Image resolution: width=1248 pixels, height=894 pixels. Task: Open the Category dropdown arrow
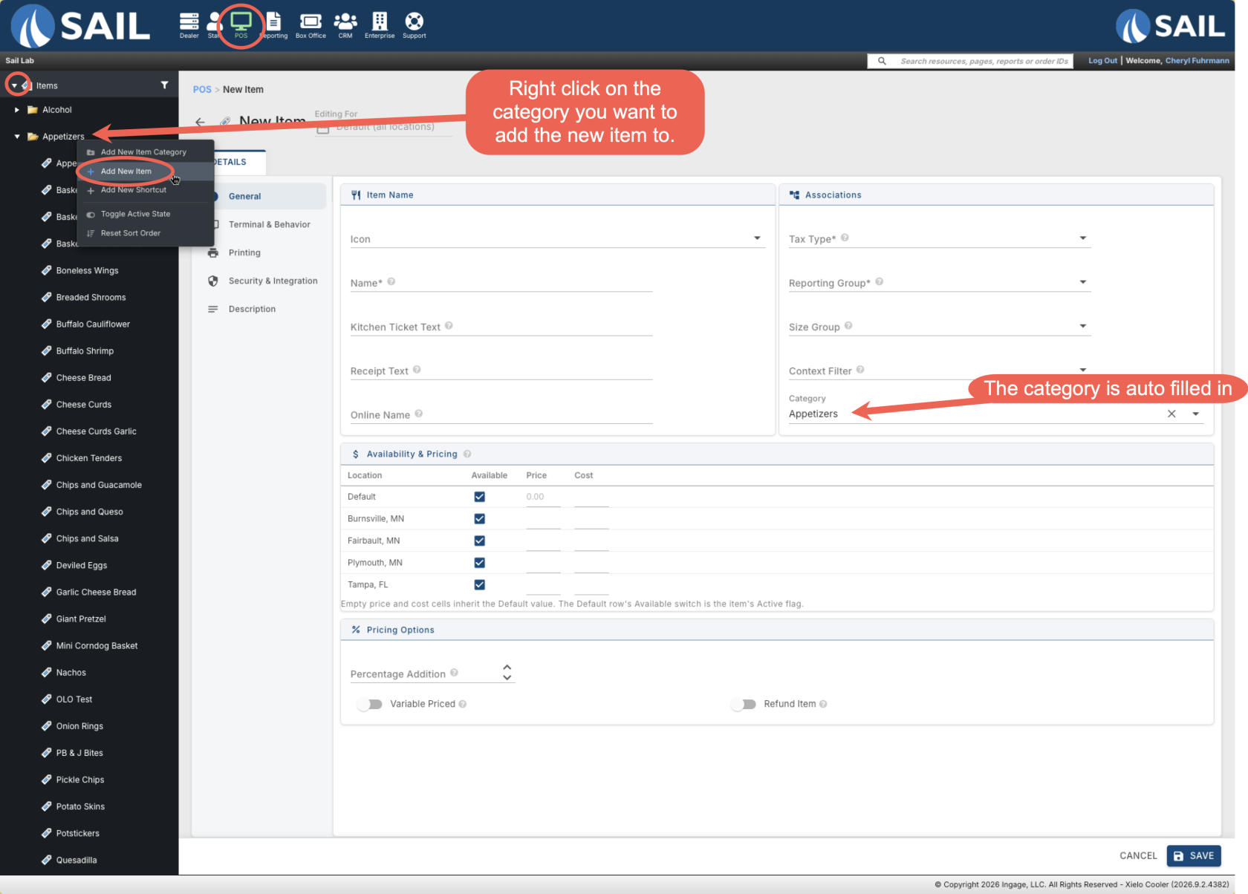tap(1196, 414)
